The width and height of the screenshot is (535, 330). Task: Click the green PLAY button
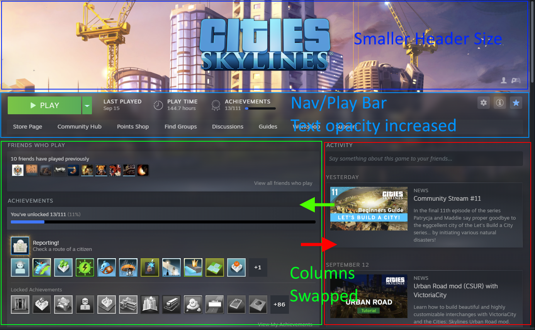(x=44, y=105)
